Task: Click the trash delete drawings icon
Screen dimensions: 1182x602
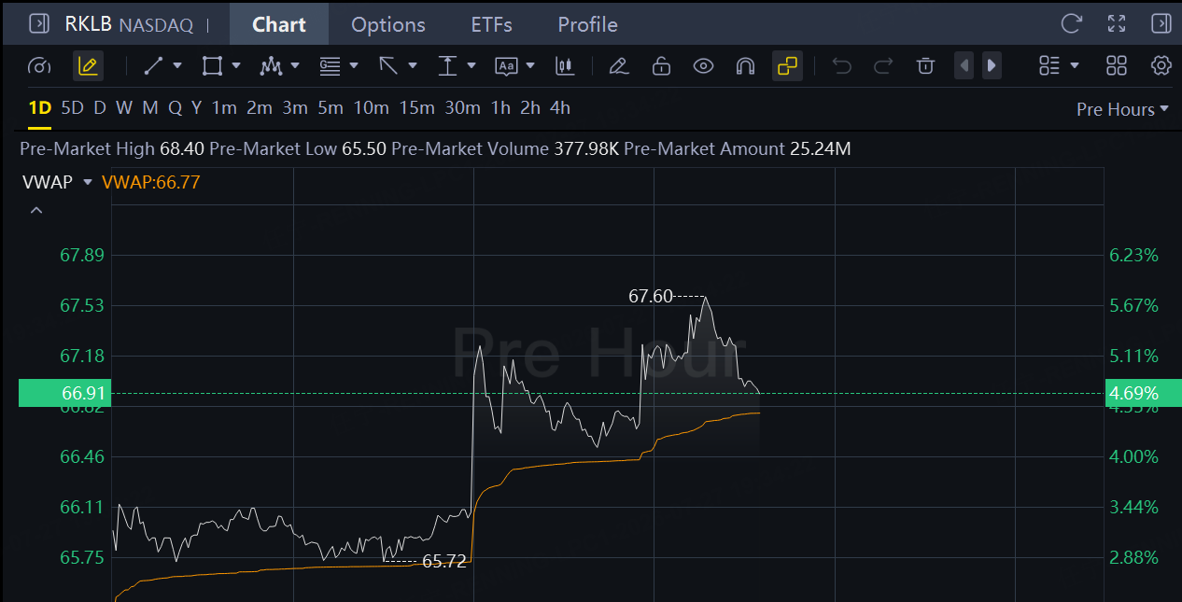Action: (925, 65)
